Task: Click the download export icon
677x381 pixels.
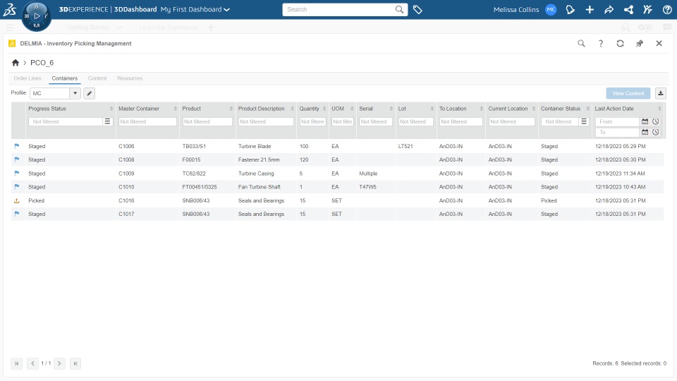Action: click(661, 93)
